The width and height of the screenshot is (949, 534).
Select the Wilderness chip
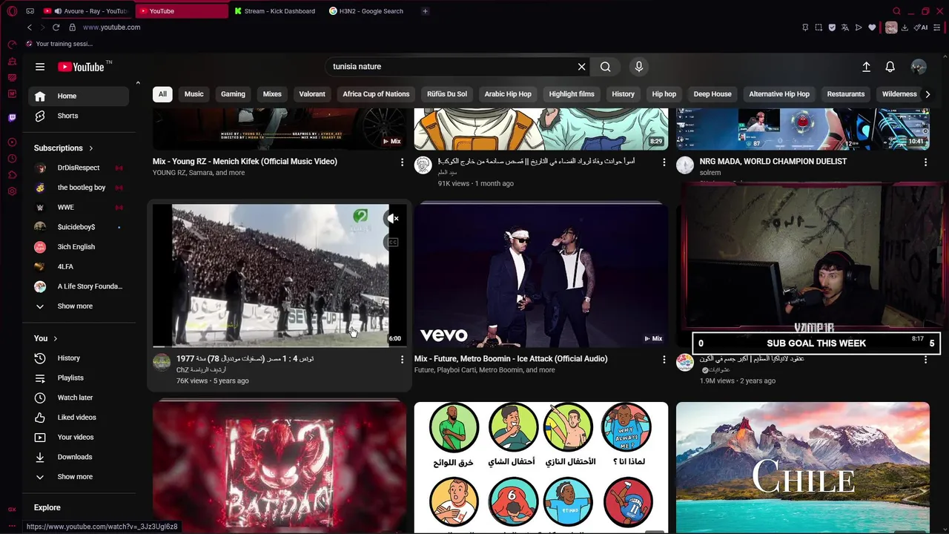click(x=899, y=94)
